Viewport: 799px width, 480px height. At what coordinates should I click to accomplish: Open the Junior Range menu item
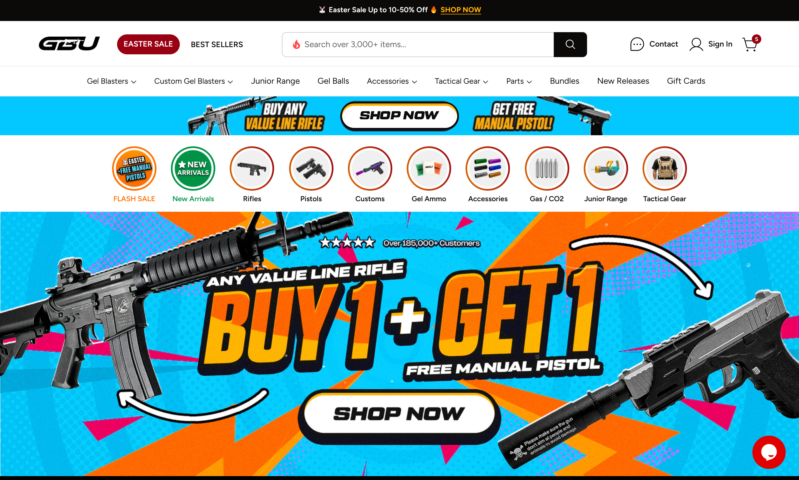(275, 81)
